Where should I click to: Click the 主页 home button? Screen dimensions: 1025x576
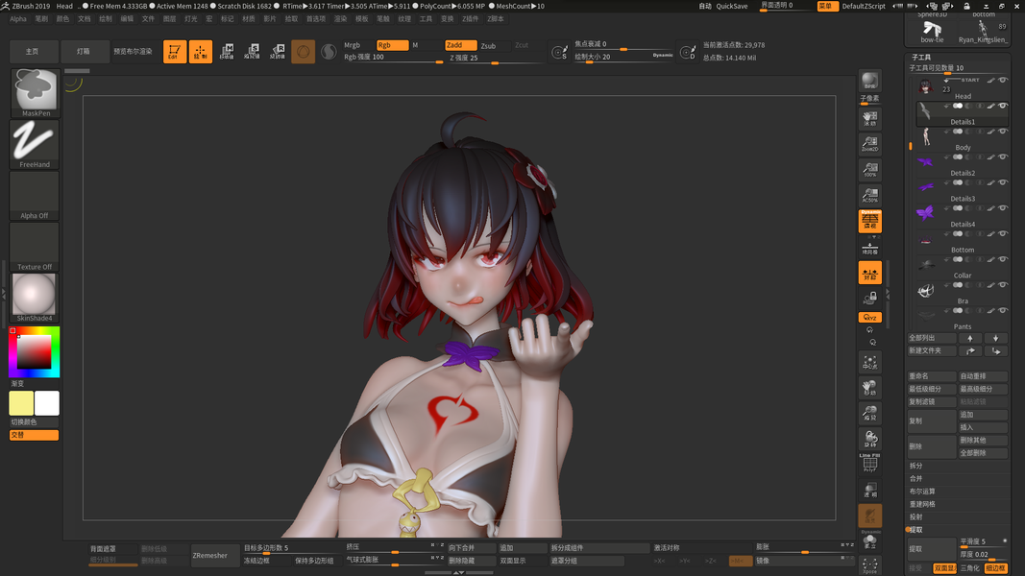click(32, 51)
